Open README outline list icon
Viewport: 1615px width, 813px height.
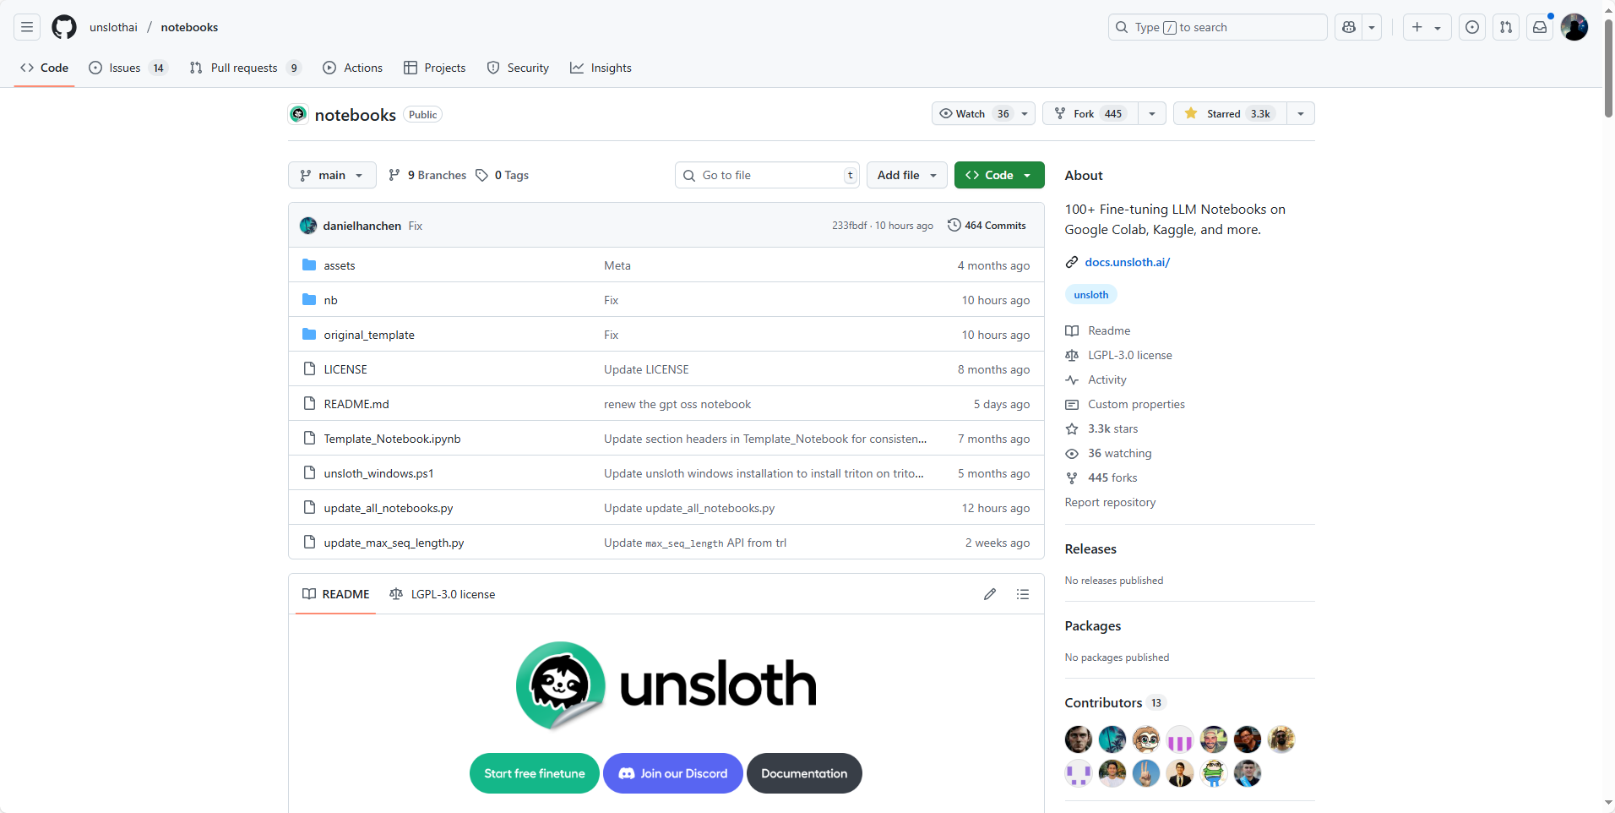1023,594
